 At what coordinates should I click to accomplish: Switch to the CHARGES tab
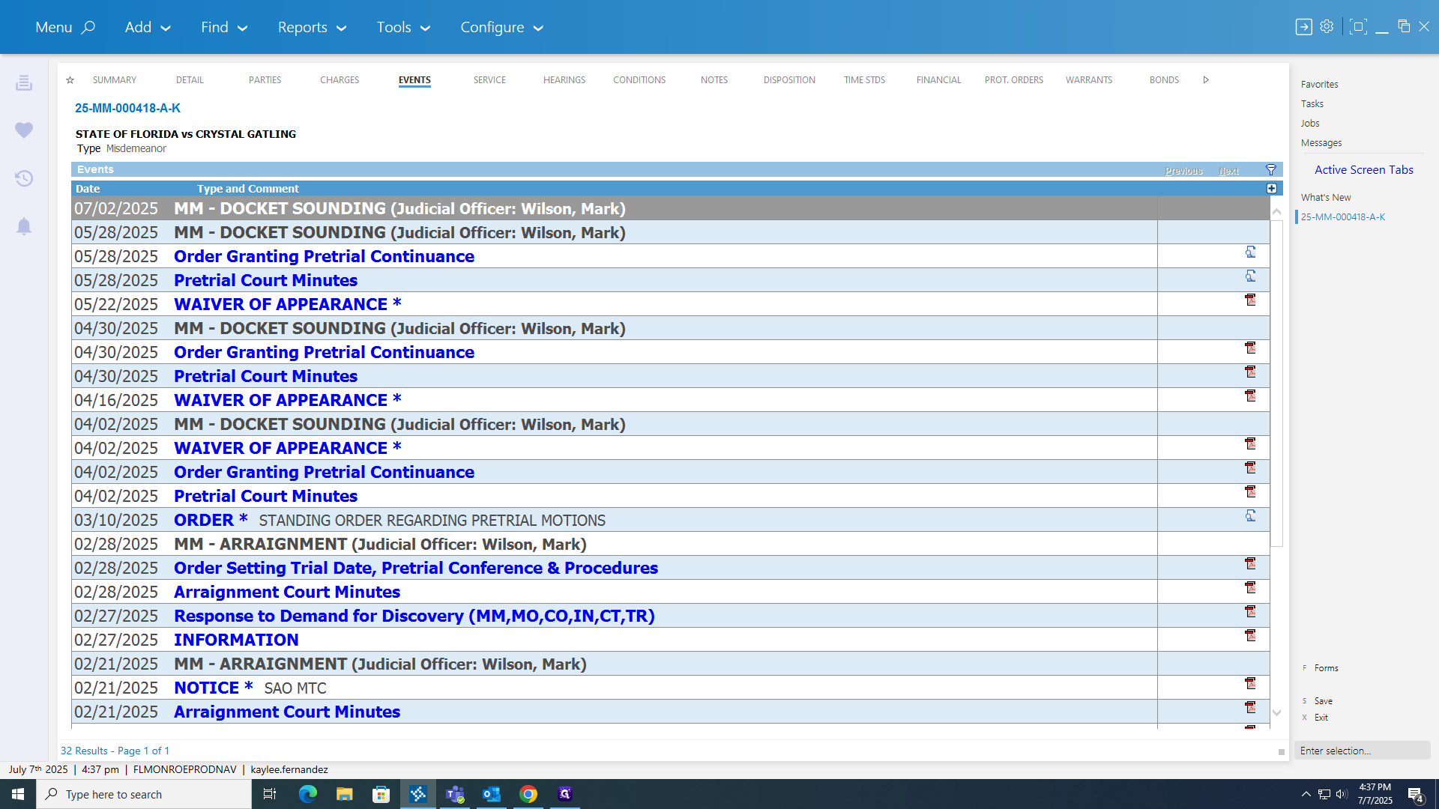(340, 79)
